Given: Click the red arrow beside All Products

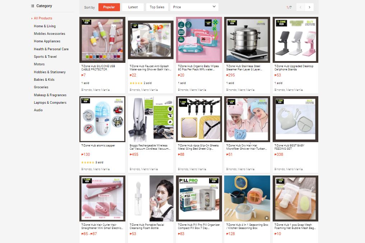Looking at the screenshot, I should pos(32,18).
